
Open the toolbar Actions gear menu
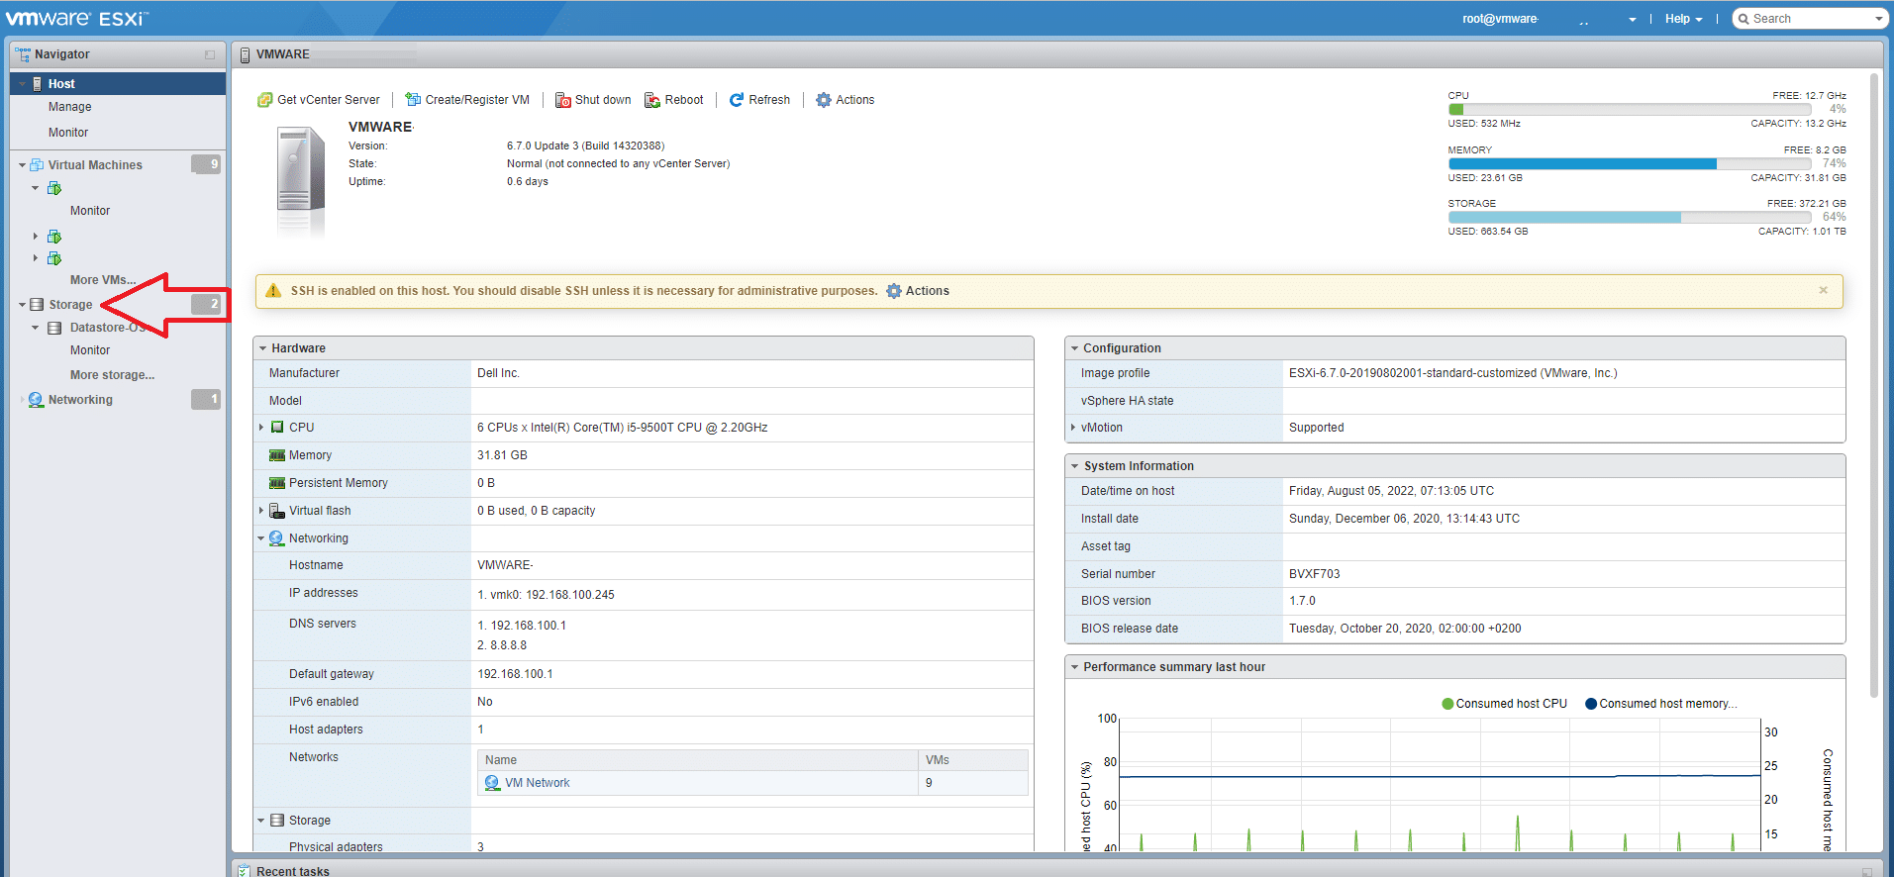click(845, 100)
